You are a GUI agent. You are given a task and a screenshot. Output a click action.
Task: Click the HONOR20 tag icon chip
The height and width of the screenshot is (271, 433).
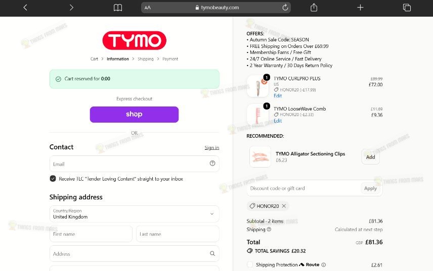tap(252, 206)
